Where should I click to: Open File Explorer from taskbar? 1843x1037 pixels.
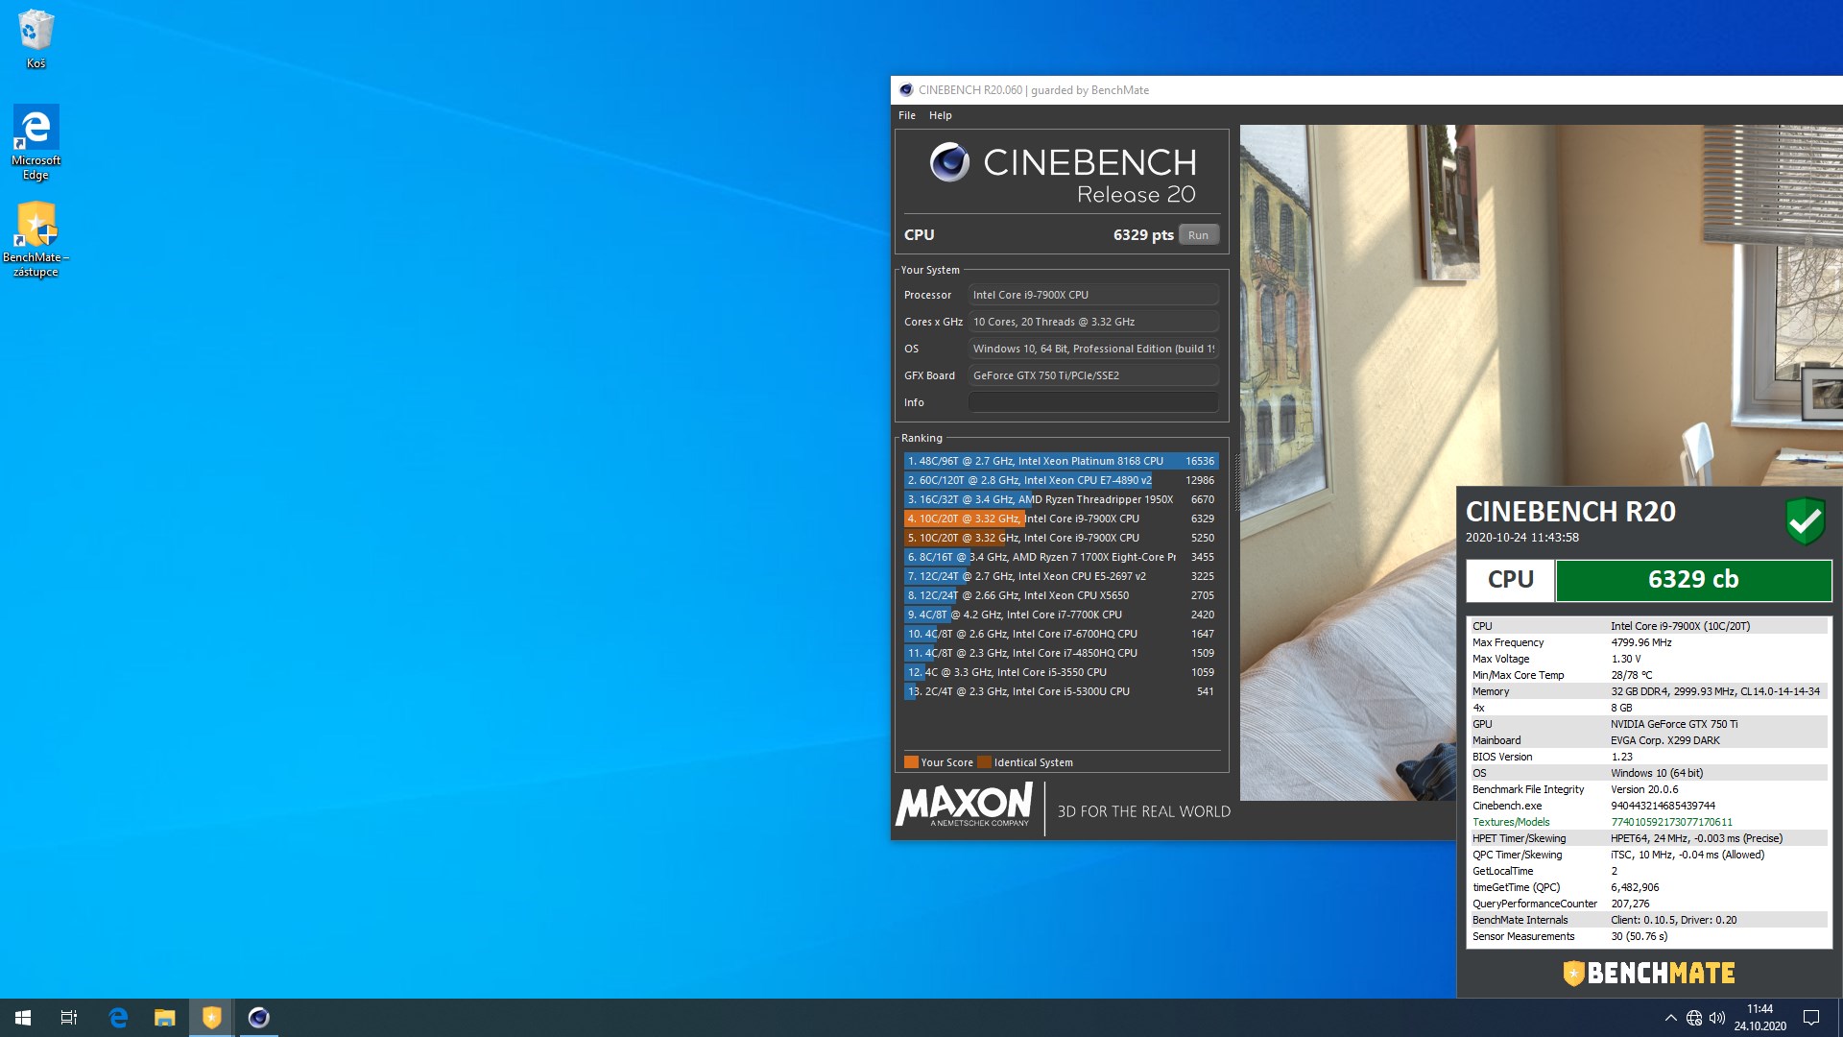point(165,1018)
